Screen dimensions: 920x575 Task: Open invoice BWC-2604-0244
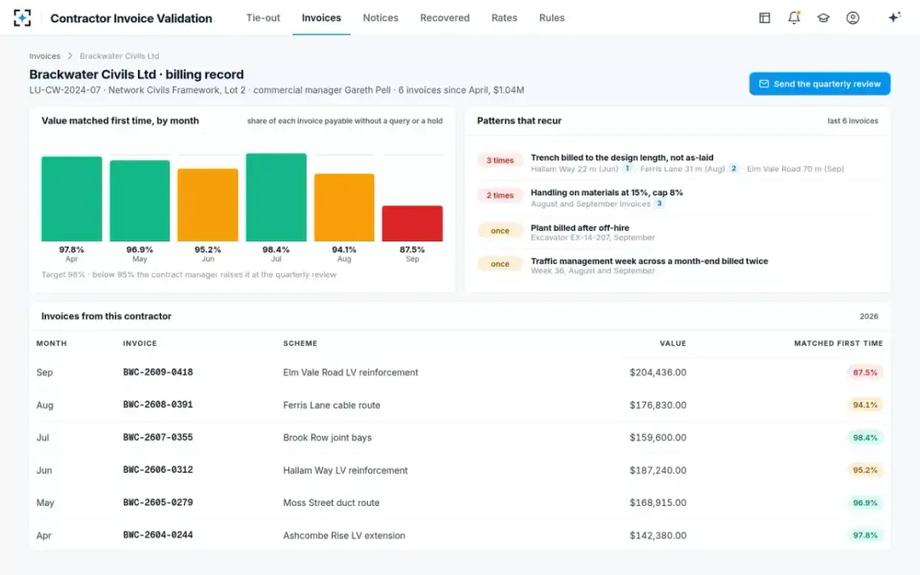(x=158, y=535)
